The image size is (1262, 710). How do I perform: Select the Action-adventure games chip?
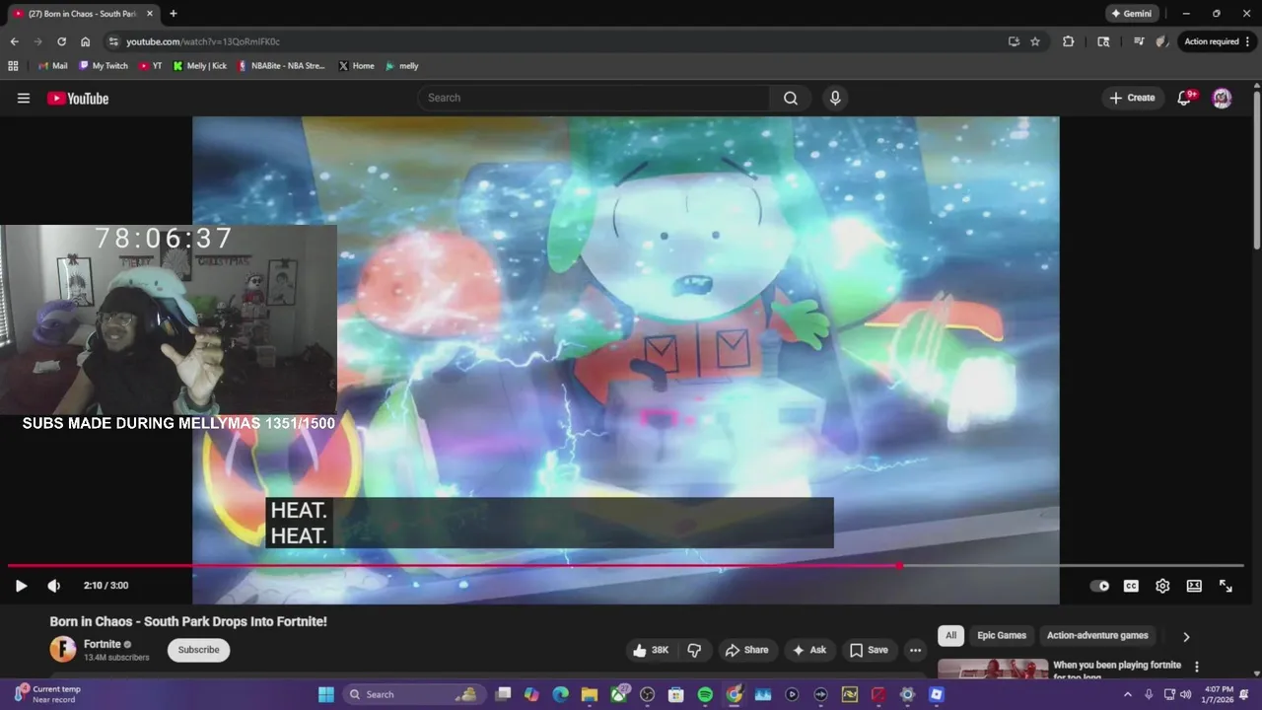[x=1097, y=636]
